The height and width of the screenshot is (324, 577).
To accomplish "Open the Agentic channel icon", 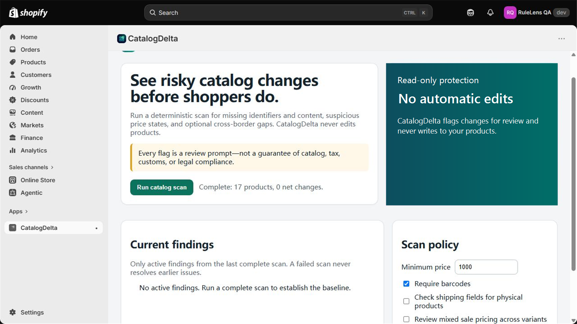I will 13,193.
